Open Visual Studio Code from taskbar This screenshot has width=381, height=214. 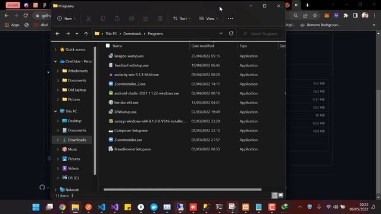[102, 207]
